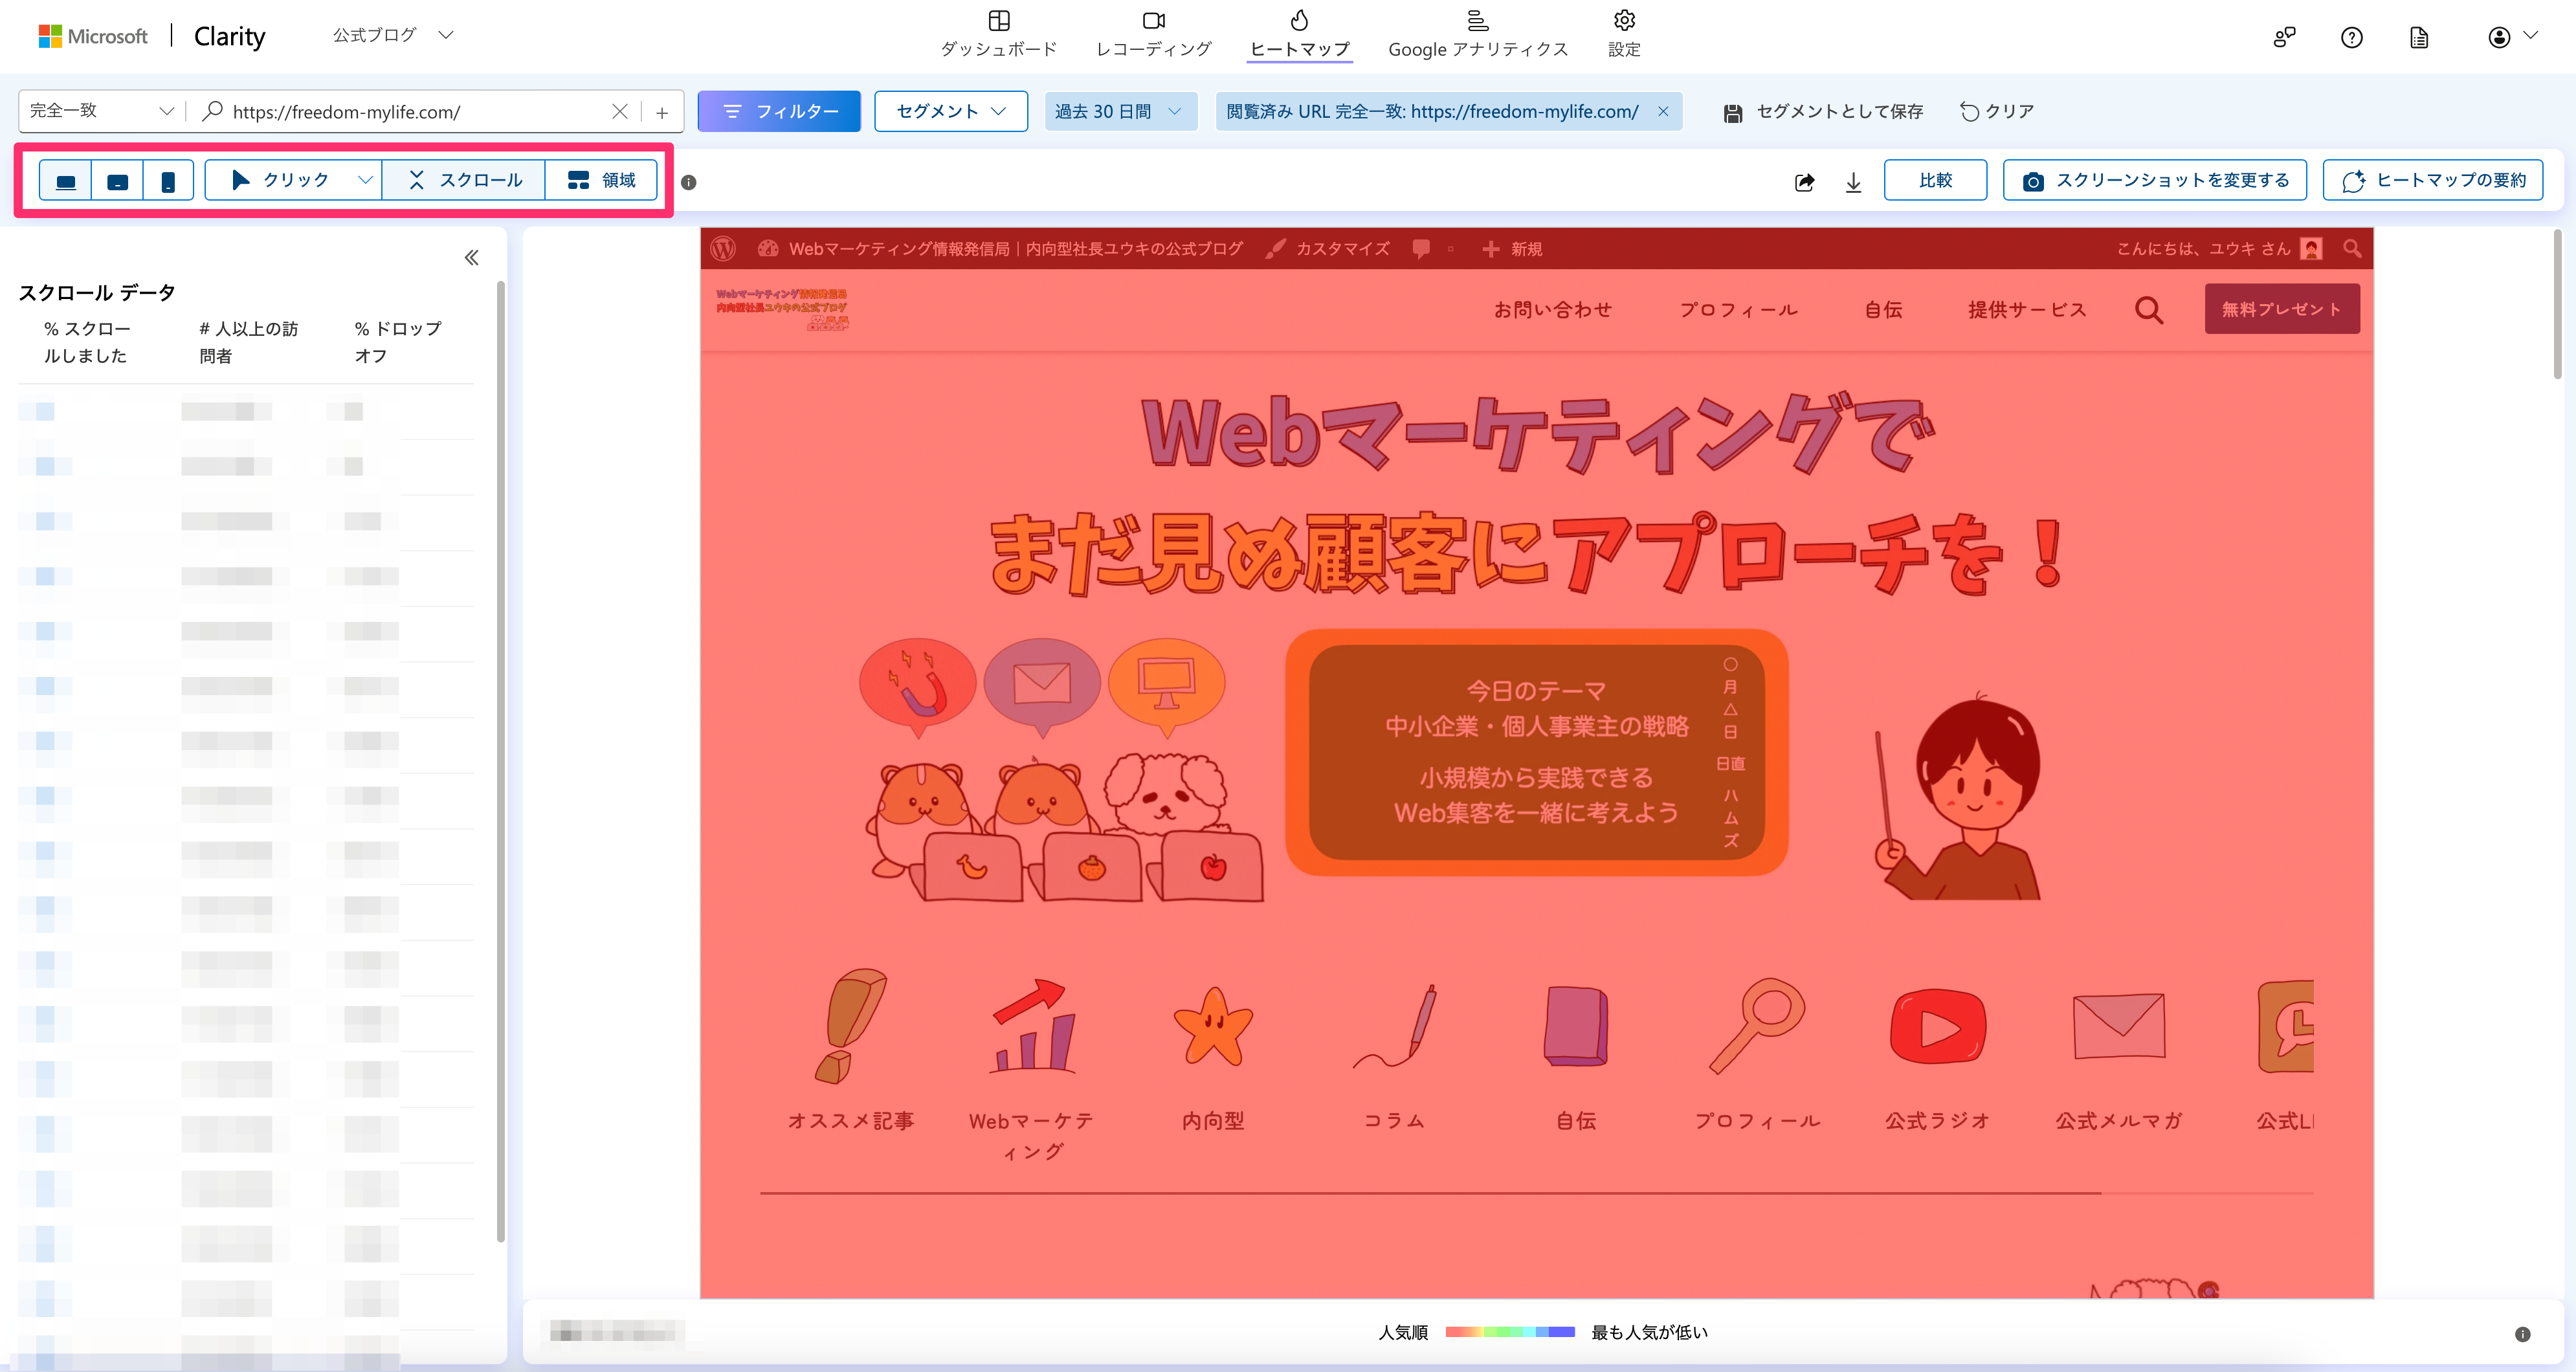Click セグメントとして保存
The image size is (2576, 1372).
tap(1824, 112)
